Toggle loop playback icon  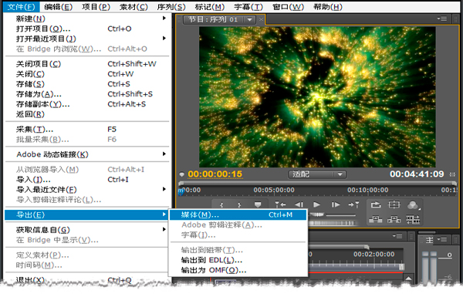[x=376, y=204]
